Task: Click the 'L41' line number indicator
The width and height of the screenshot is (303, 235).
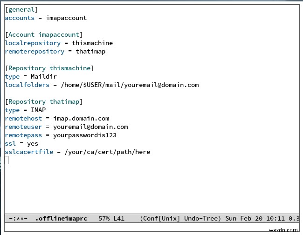Action: pyautogui.click(x=119, y=218)
